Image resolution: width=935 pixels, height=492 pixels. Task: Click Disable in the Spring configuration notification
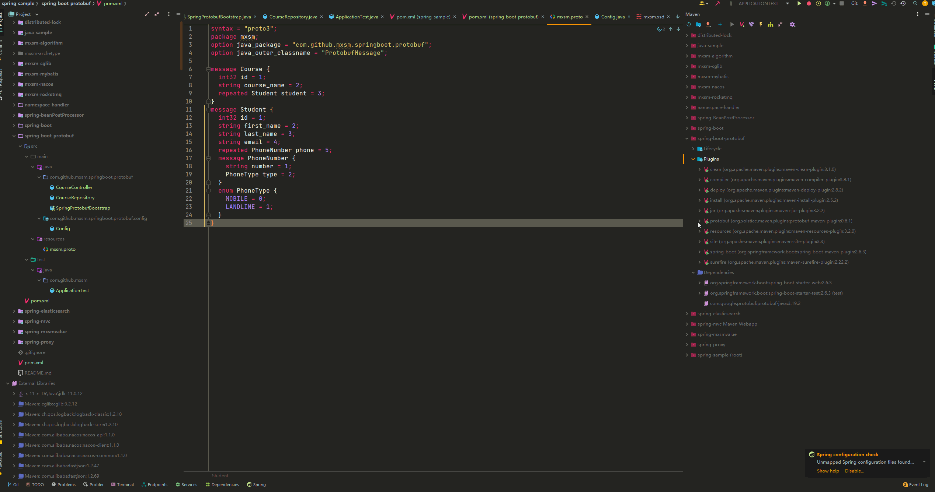coord(854,471)
